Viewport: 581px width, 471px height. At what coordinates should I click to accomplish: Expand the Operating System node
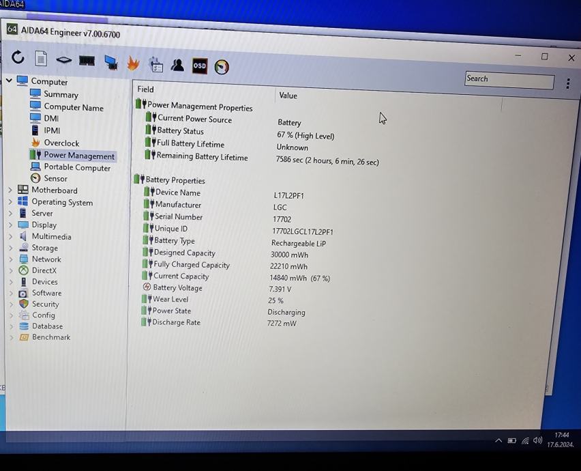click(10, 202)
